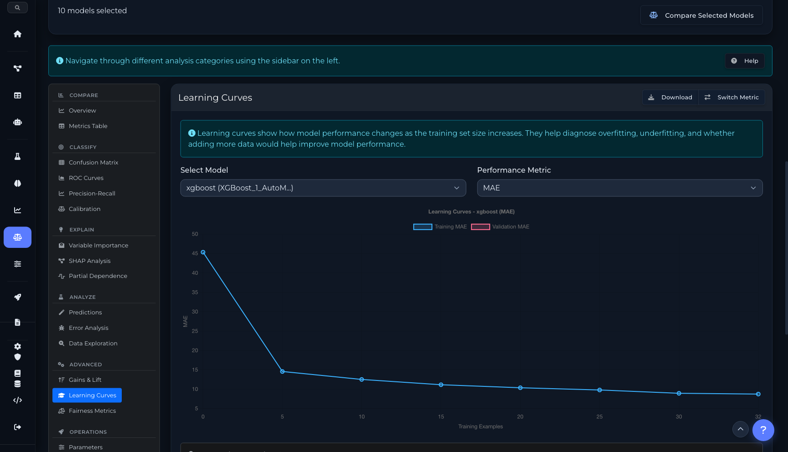Image resolution: width=788 pixels, height=452 pixels.
Task: Open the flask experiments icon
Action: pos(17,156)
